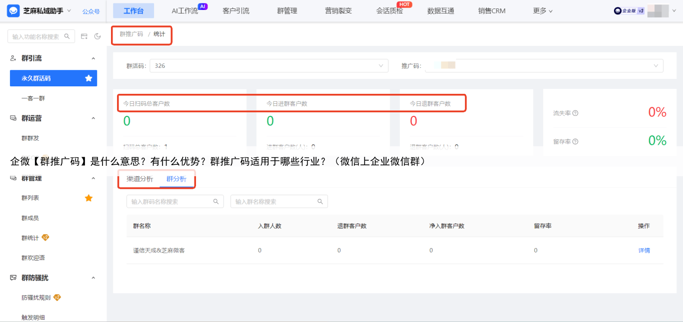
Task: Expand the 更多 menu in top navigation
Action: coord(542,11)
